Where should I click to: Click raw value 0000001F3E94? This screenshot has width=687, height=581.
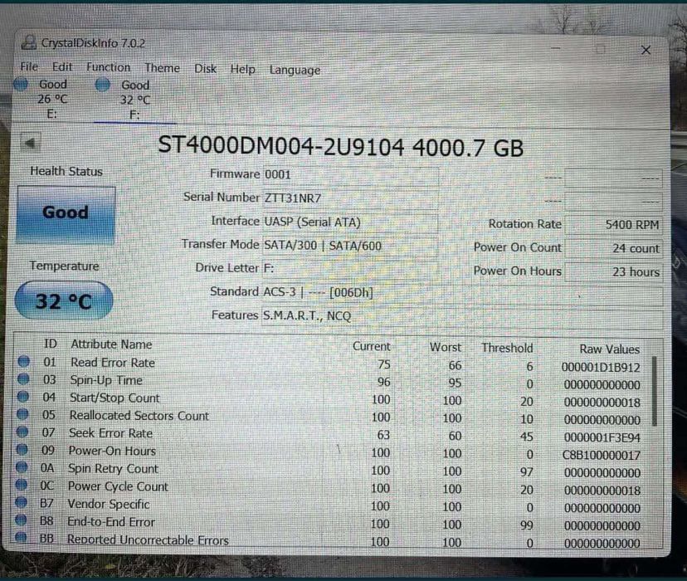point(602,437)
